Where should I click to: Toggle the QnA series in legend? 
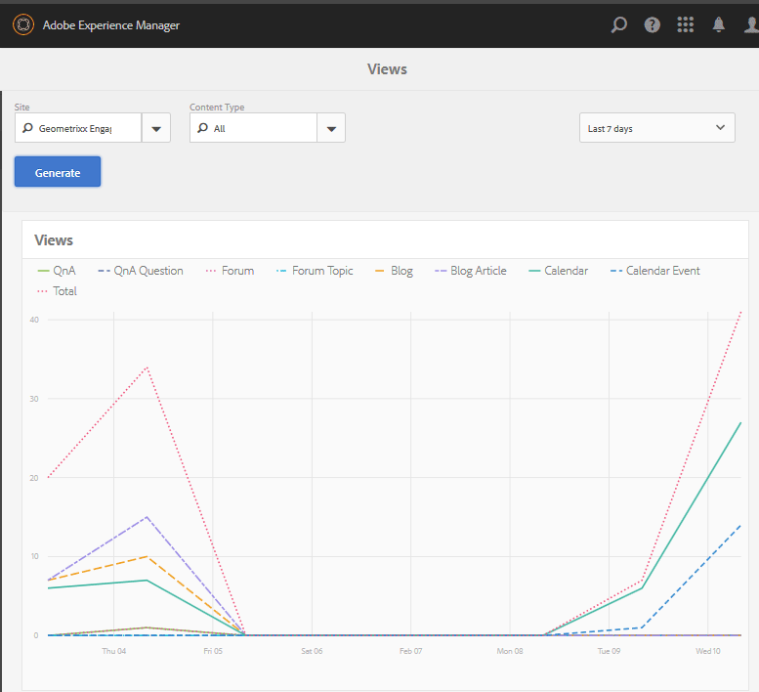57,271
